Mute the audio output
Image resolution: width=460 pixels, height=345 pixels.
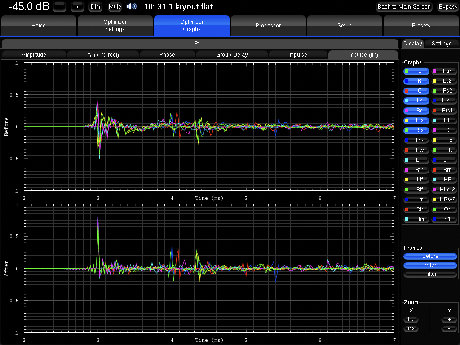(115, 7)
